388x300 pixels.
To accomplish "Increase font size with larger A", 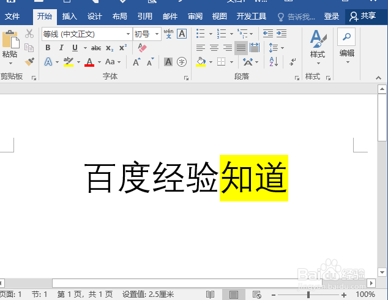I will click(x=136, y=62).
